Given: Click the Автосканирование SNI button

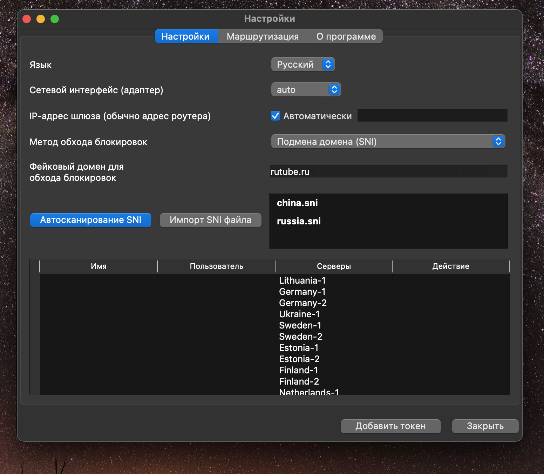Looking at the screenshot, I should [91, 220].
